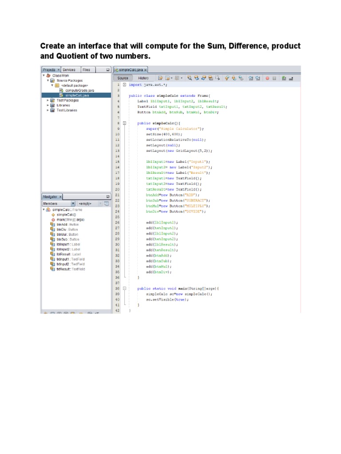Minimize the Projects panel group
Viewport: 341px width, 454px height.
coord(108,70)
